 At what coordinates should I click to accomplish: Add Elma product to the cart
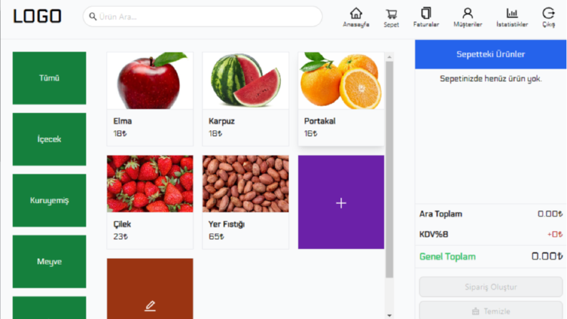[149, 99]
